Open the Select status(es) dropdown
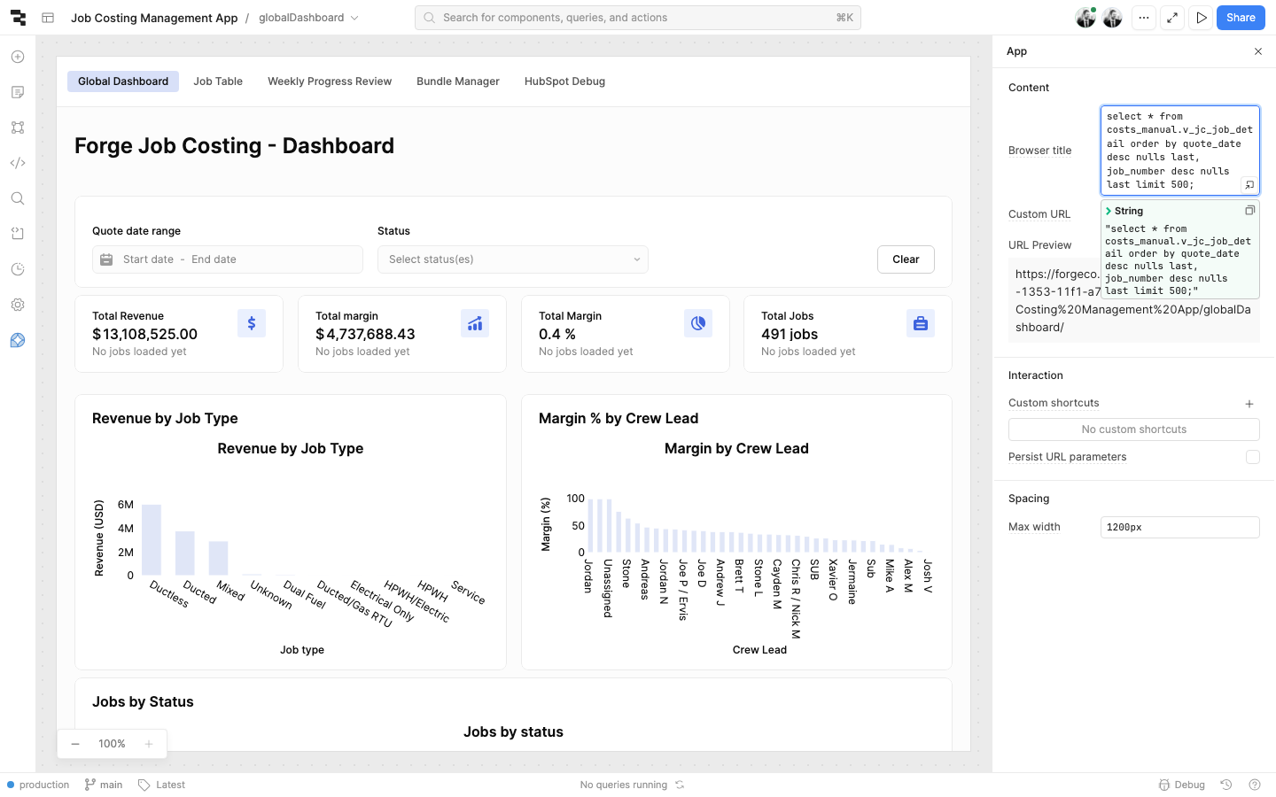1276x797 pixels. coord(512,259)
